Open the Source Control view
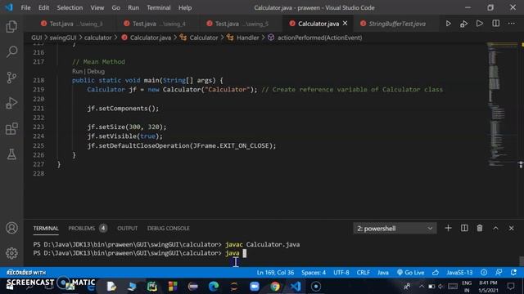This screenshot has height=294, width=524. pos(11,78)
